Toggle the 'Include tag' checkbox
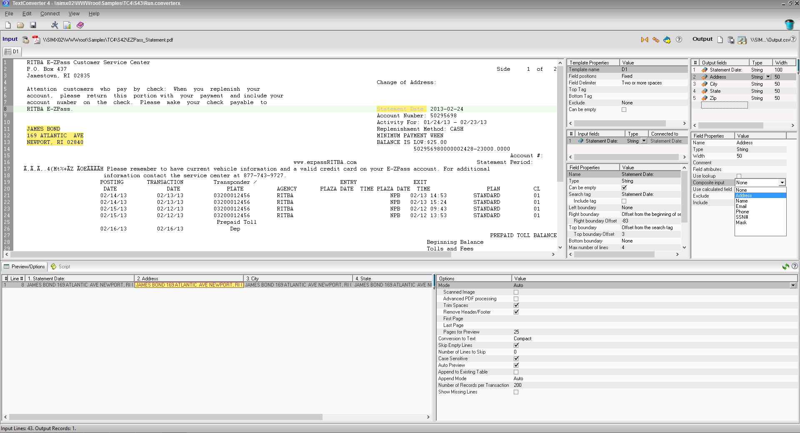The image size is (800, 433). click(624, 201)
